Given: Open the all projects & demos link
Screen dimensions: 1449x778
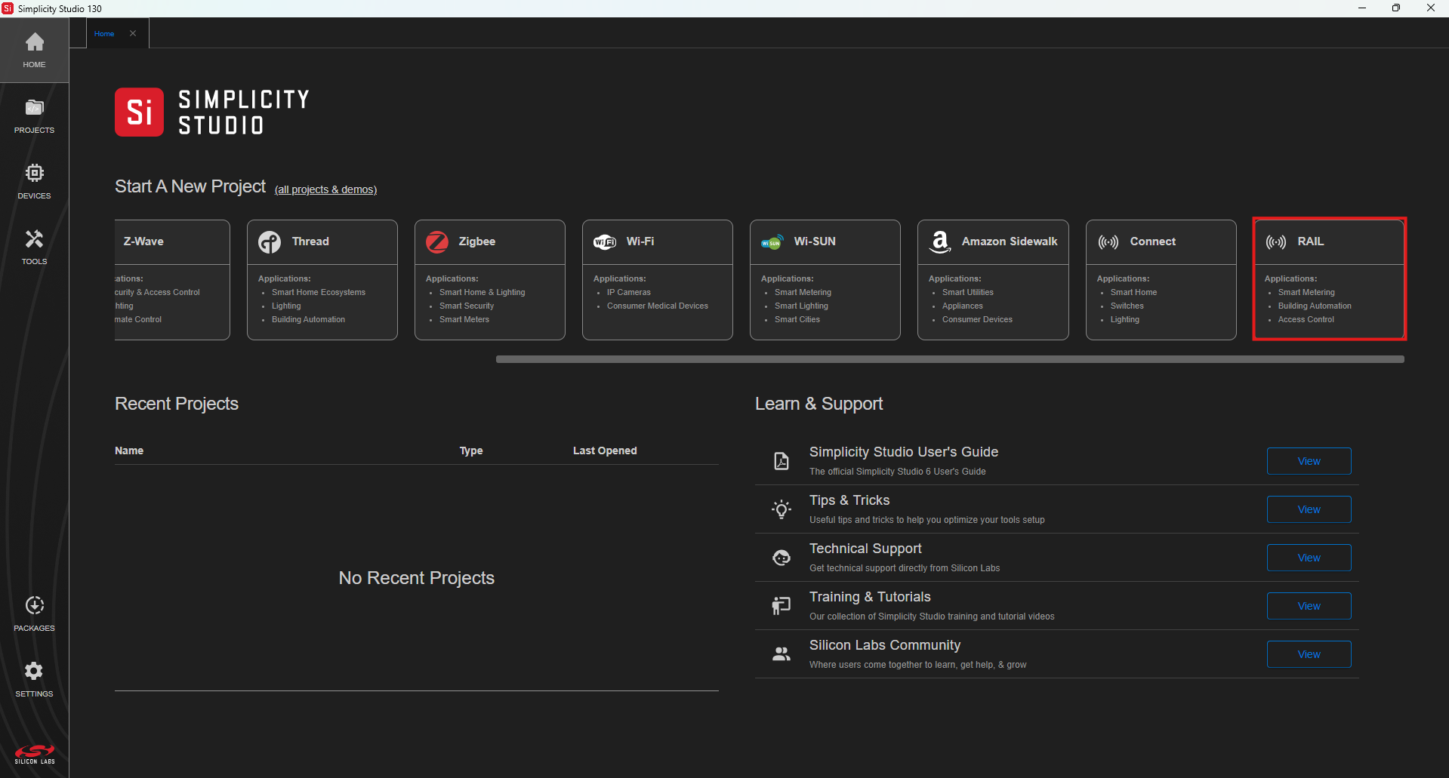Looking at the screenshot, I should coord(325,189).
